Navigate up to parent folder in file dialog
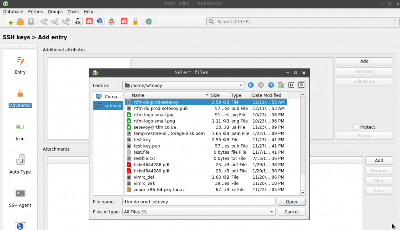Image resolution: width=400 pixels, height=230 pixels. click(x=271, y=85)
